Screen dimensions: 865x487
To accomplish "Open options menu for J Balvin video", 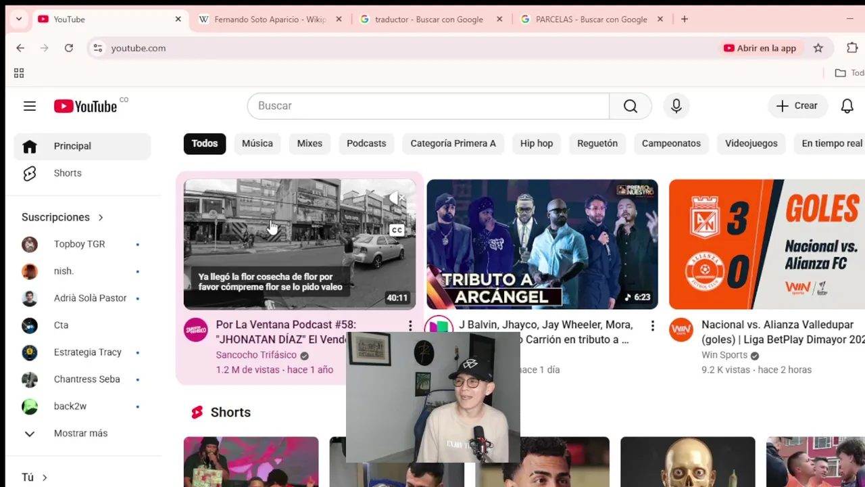I will pos(652,326).
